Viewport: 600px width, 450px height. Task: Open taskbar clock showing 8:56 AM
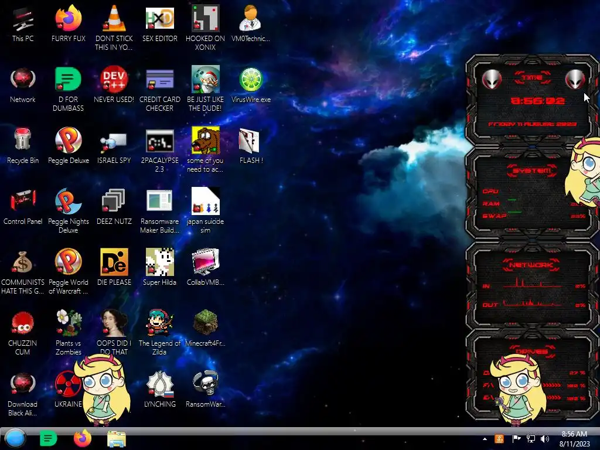(574, 439)
